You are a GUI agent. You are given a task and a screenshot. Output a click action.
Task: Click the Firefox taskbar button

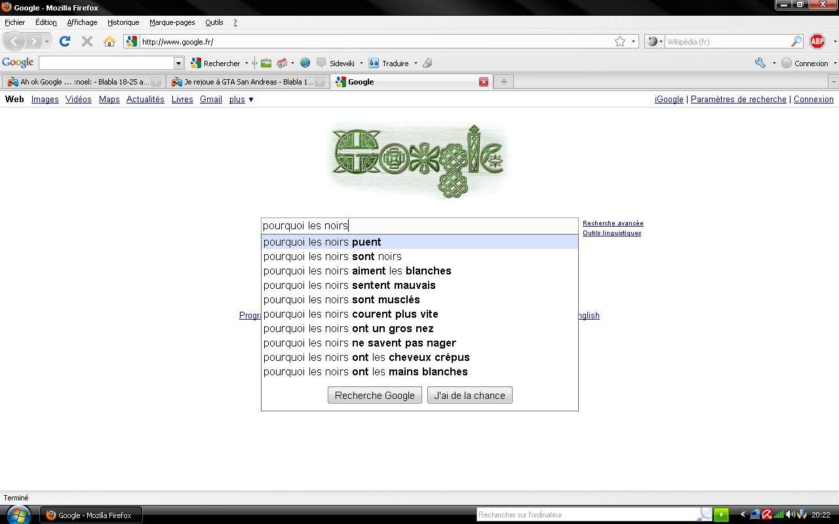point(90,515)
